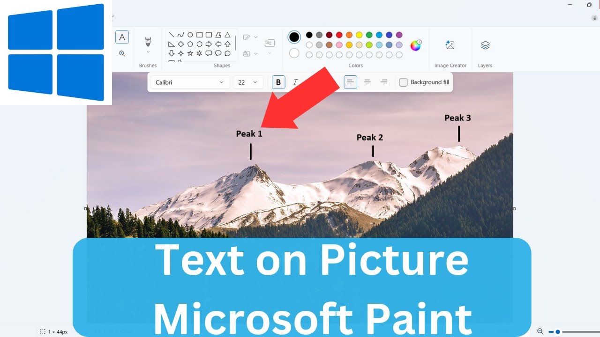Image resolution: width=600 pixels, height=337 pixels.
Task: Align text center
Action: (x=367, y=82)
